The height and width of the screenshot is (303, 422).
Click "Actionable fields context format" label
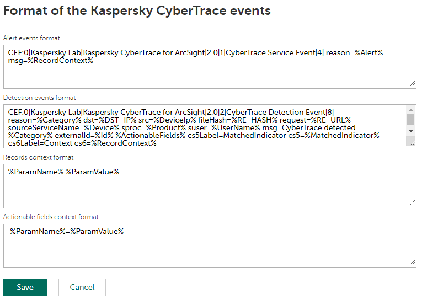click(x=51, y=217)
